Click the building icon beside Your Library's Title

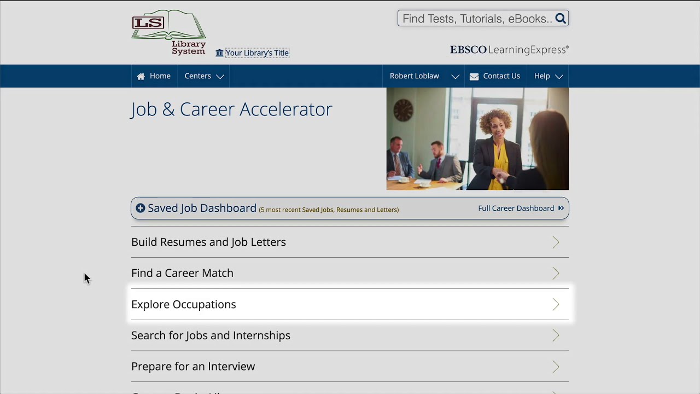219,53
